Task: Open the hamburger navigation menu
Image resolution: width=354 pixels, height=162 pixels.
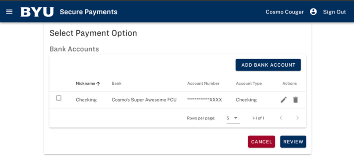Action: [9, 12]
